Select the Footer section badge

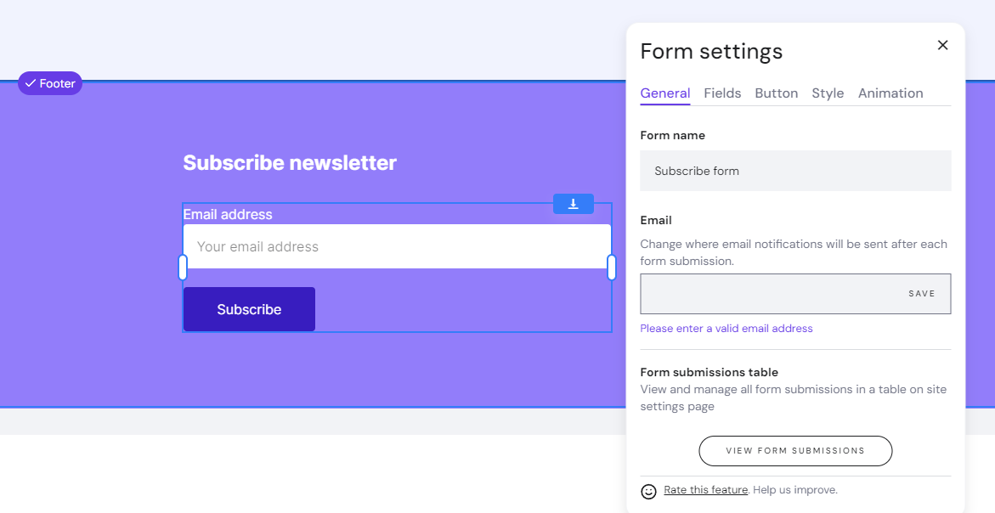50,83
